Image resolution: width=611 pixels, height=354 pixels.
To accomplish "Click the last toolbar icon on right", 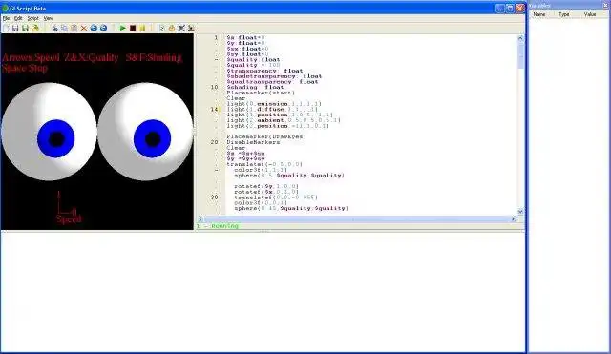I will 191,28.
